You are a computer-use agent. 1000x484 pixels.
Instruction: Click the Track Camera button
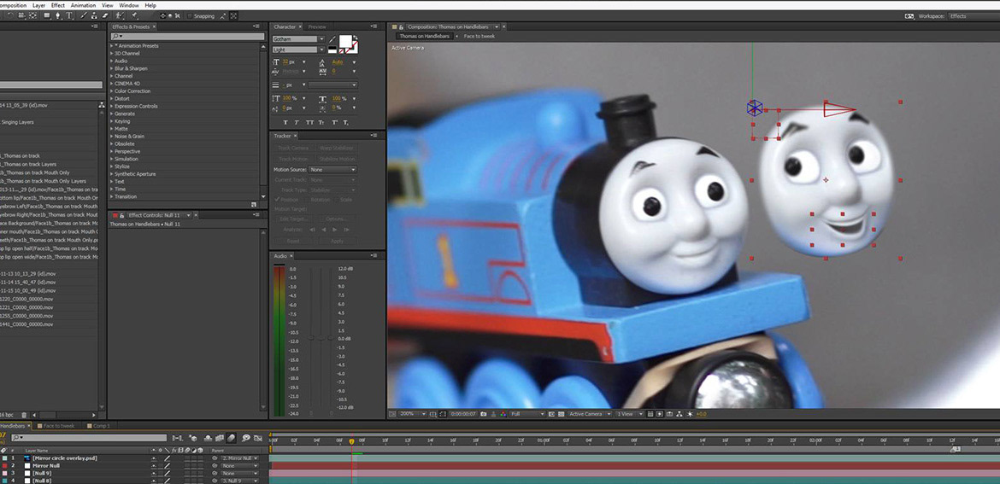[292, 148]
